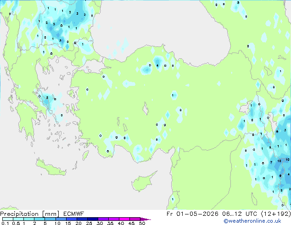This screenshot has height=225, width=291.
Task: Click the 15–20 mm legend color swatch
Action: click(x=71, y=219)
